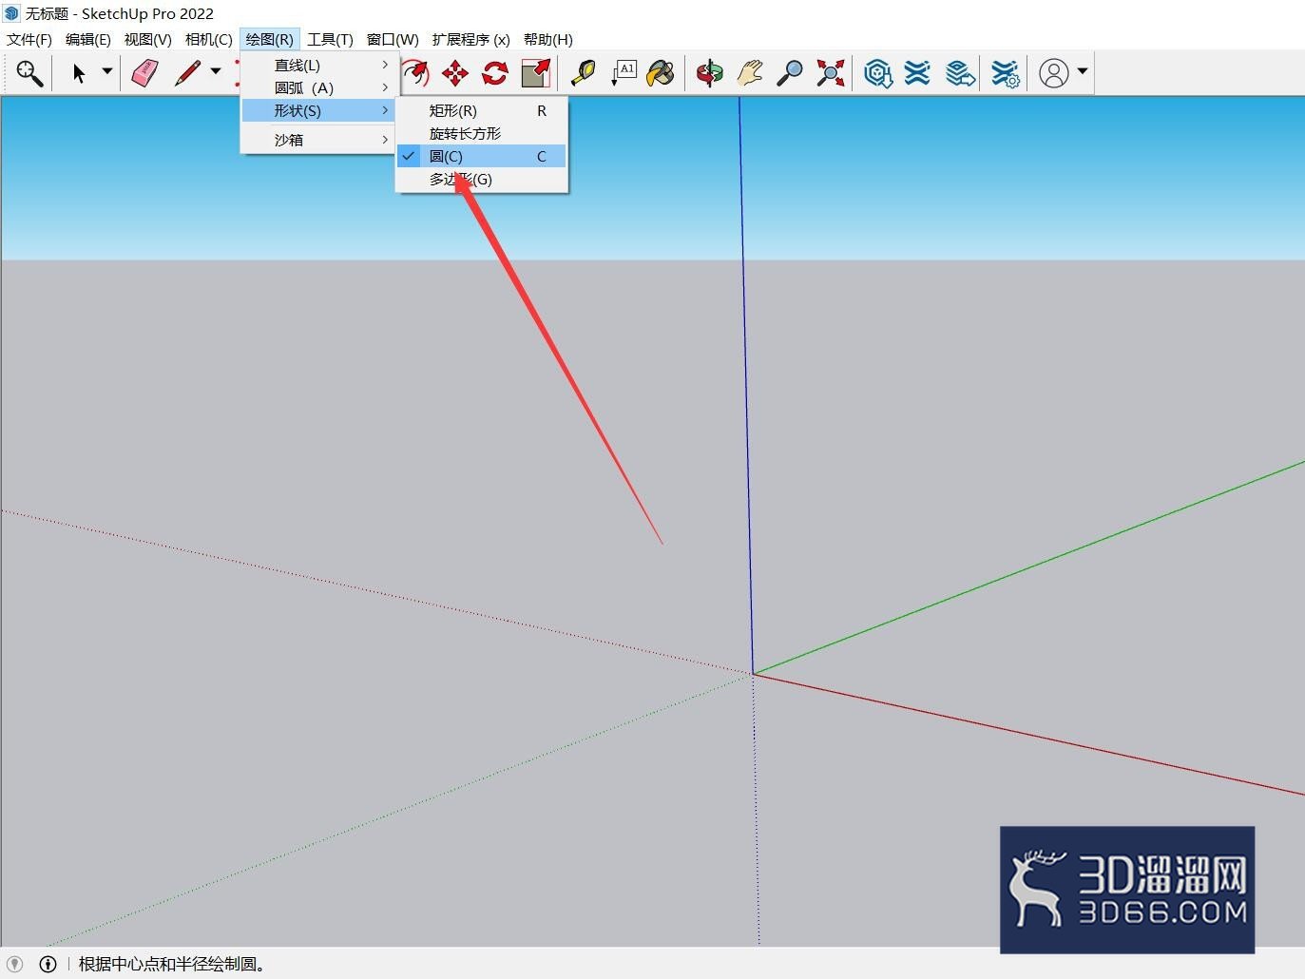Click the Zoom Extents search icon
Screen dimensions: 1305x979
click(x=29, y=73)
